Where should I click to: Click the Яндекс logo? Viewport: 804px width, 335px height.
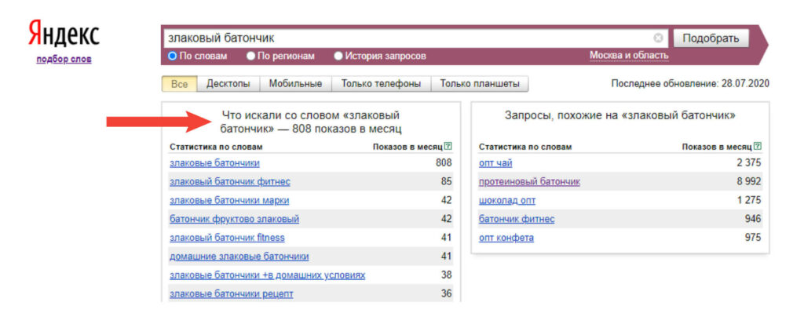pos(64,35)
